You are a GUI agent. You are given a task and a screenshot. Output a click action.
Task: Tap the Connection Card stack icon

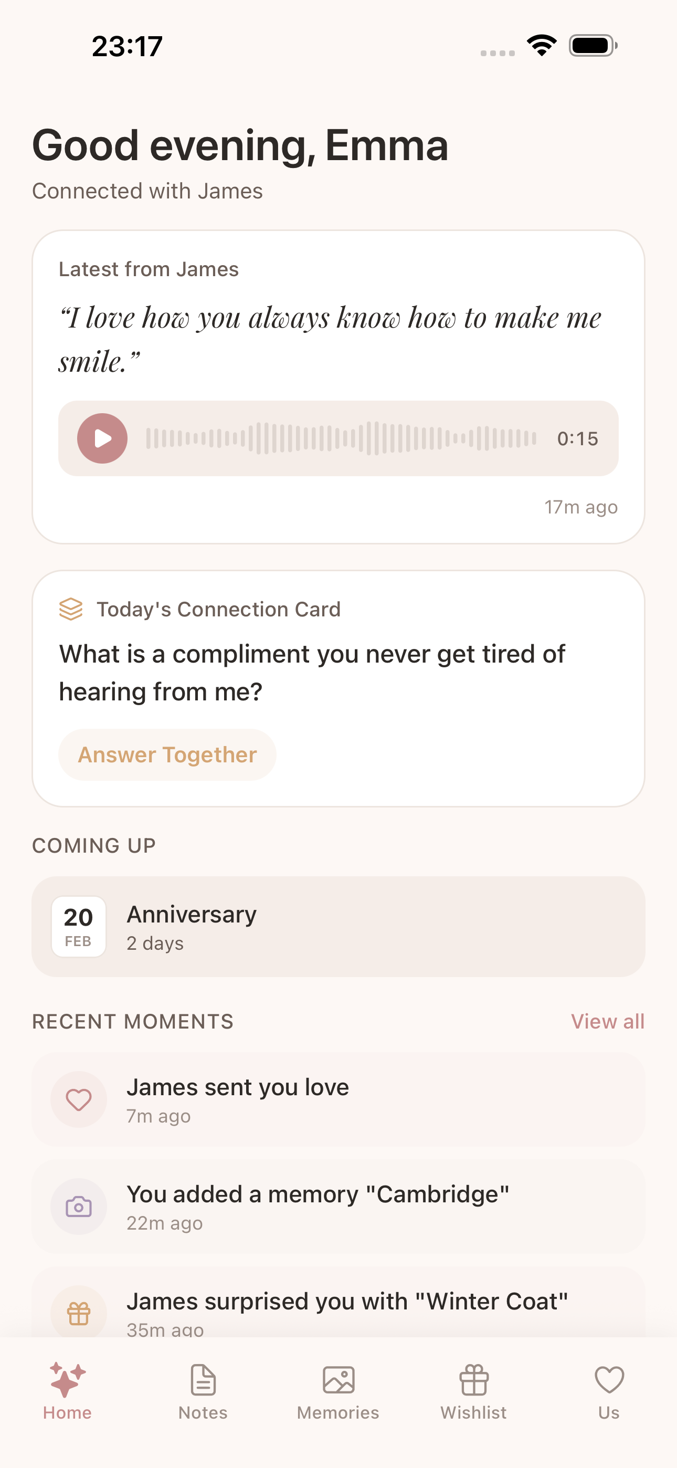coord(71,609)
